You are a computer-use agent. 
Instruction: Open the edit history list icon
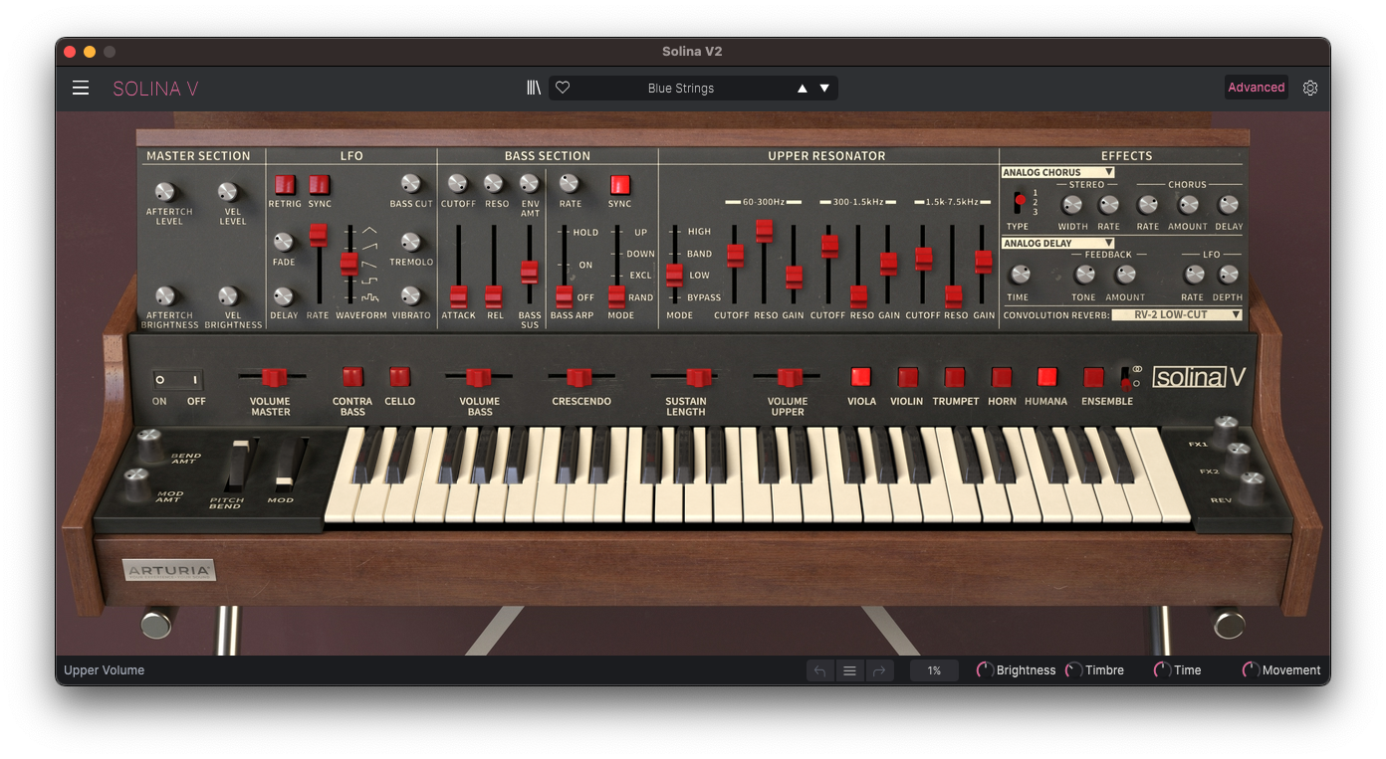click(849, 670)
